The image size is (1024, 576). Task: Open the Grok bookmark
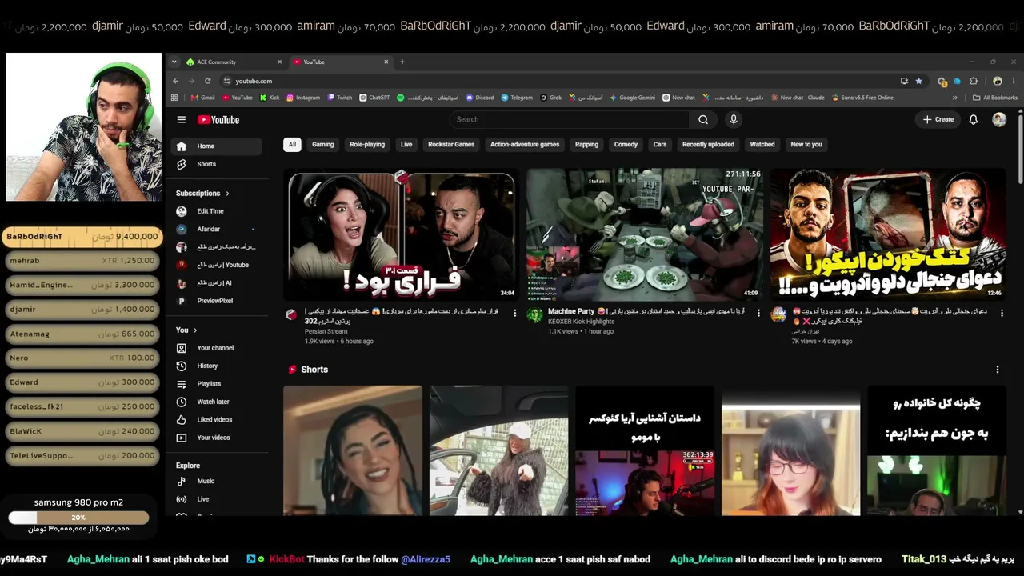point(551,98)
